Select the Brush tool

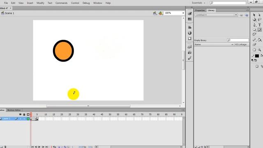point(254,34)
